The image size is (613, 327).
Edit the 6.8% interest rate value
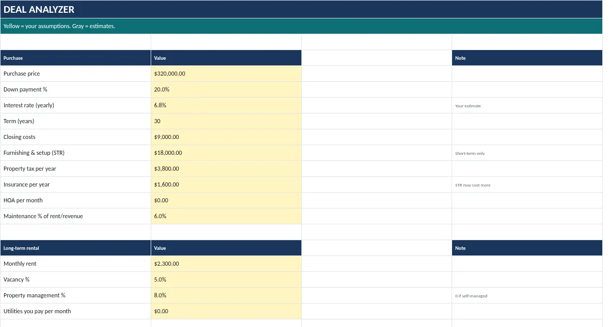(226, 105)
